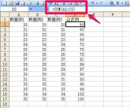
Task: Open an existing file with folder icon
Action: click(11, 3)
